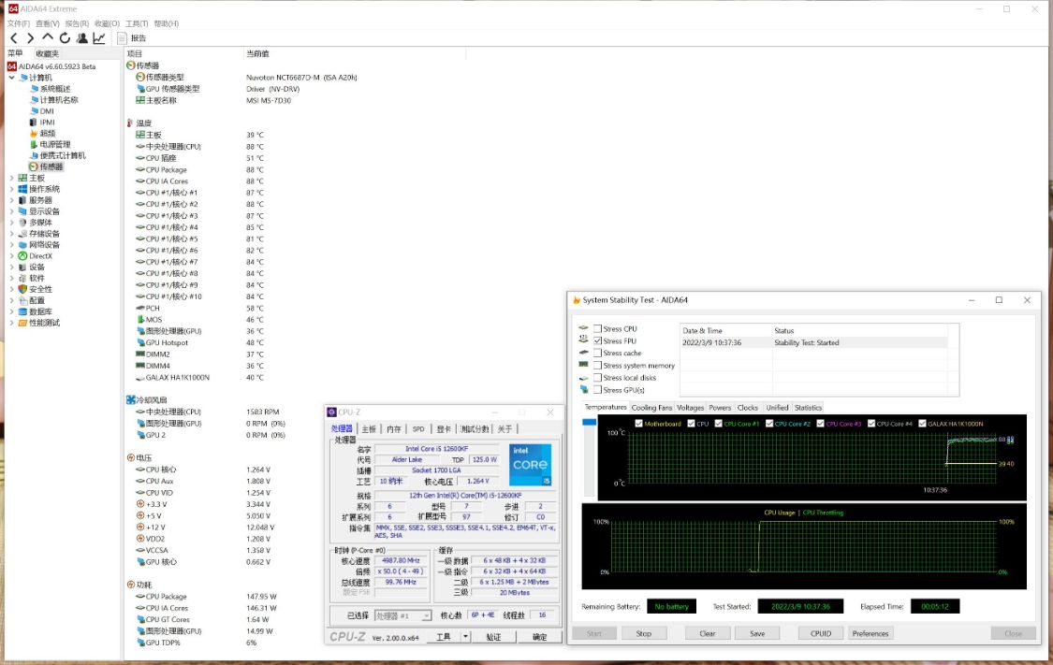Expand the 主板 tree node
Screen dimensions: 1053x665
tap(11, 178)
